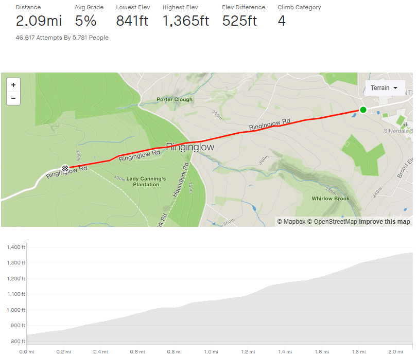Click the Whirlow Brook map label
This screenshot has width=416, height=356.
coord(331,199)
